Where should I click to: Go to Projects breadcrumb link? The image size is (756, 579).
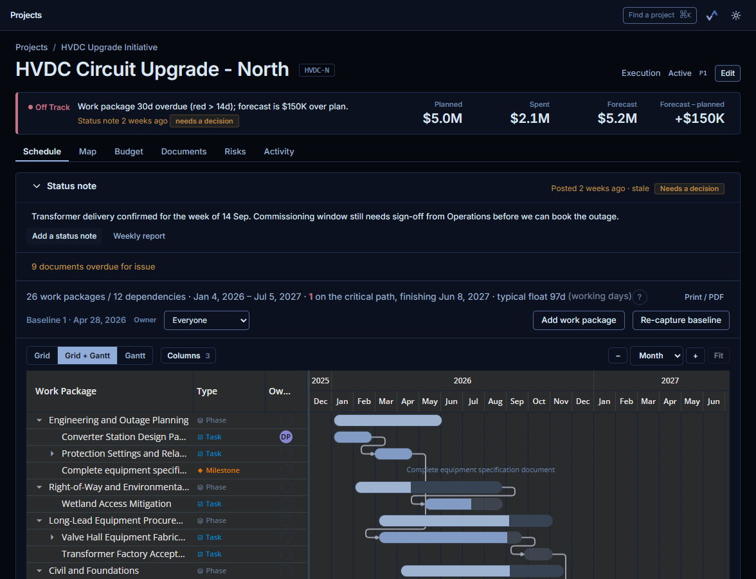coord(32,48)
